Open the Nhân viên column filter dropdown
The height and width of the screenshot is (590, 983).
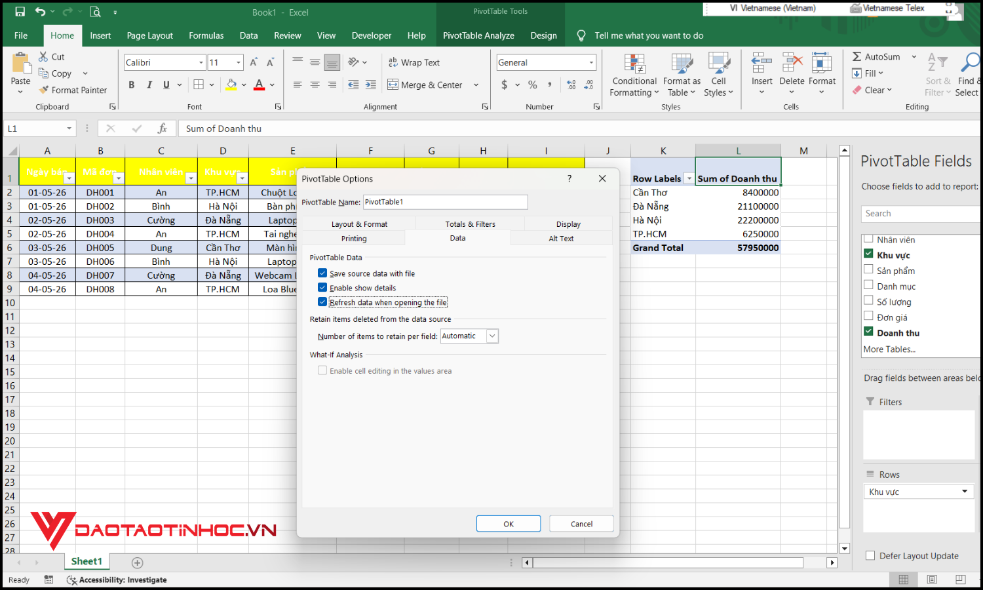[191, 178]
